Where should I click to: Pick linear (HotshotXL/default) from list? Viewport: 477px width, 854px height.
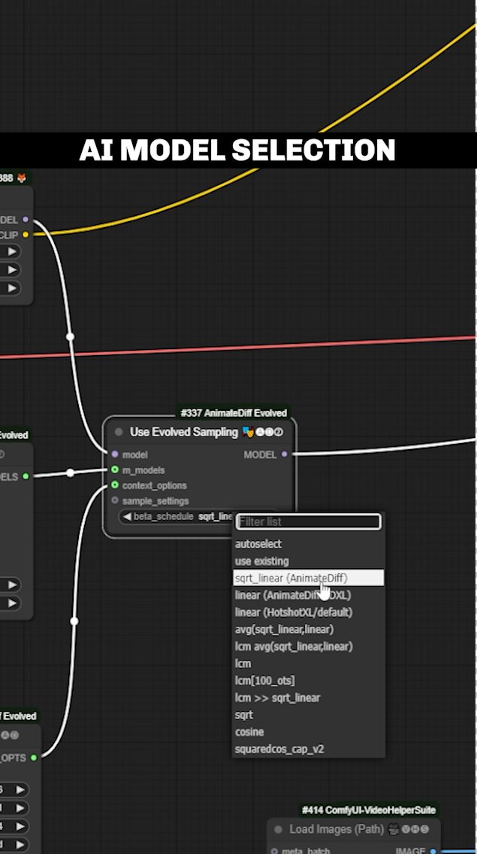293,612
